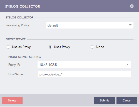Delete the syslog collector
Viewport: 139px width, 107px height.
(x=12, y=100)
